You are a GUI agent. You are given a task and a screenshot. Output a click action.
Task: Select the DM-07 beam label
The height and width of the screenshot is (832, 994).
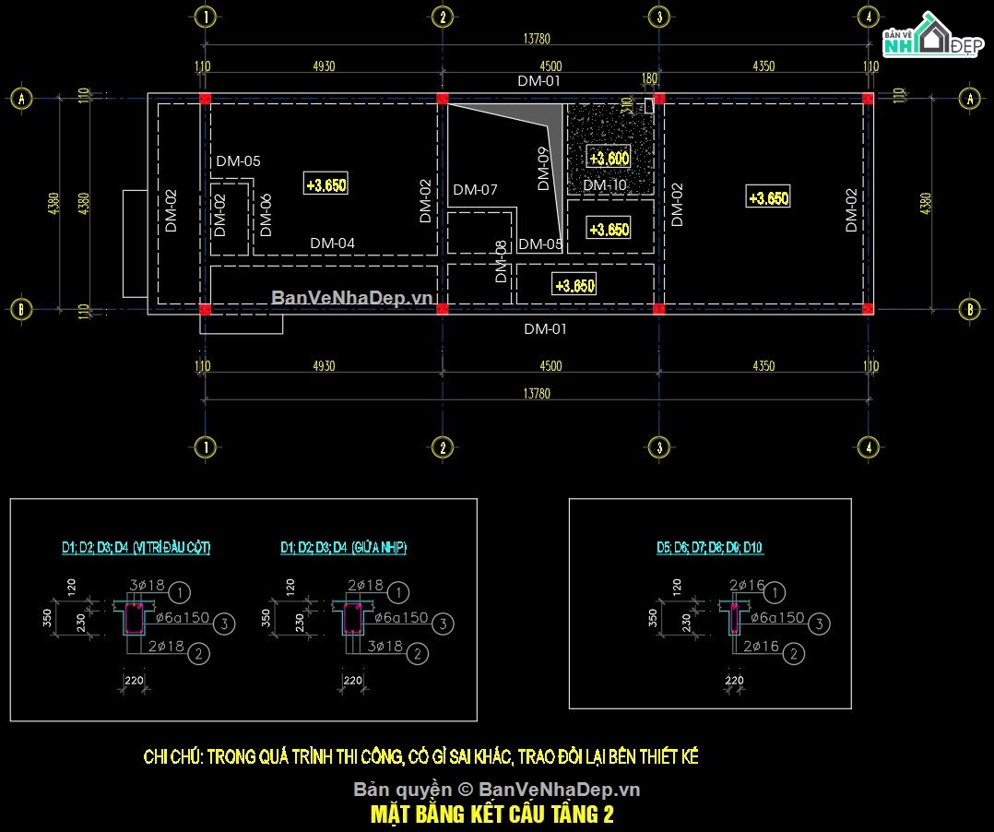pos(476,190)
